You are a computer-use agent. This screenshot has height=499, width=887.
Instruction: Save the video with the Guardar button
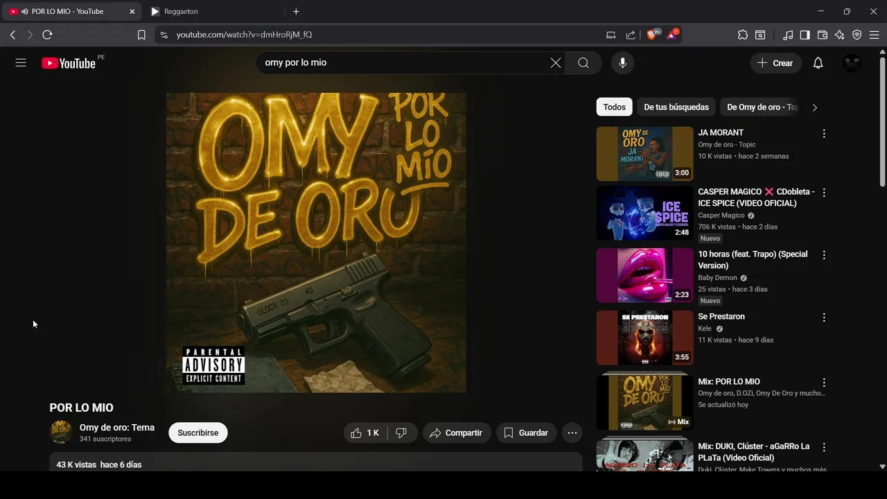pyautogui.click(x=526, y=433)
